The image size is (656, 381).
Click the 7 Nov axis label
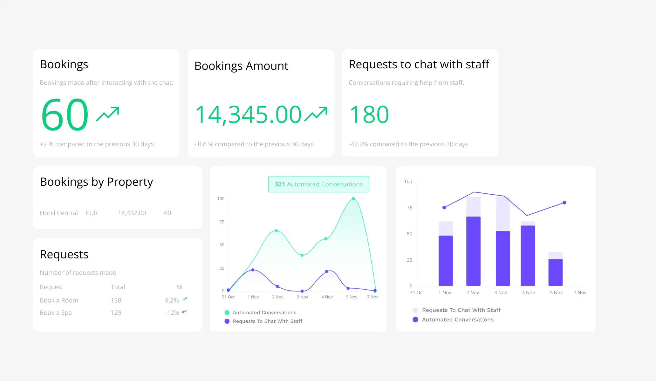[x=373, y=297]
